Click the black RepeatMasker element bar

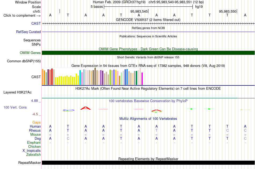pos(148,163)
